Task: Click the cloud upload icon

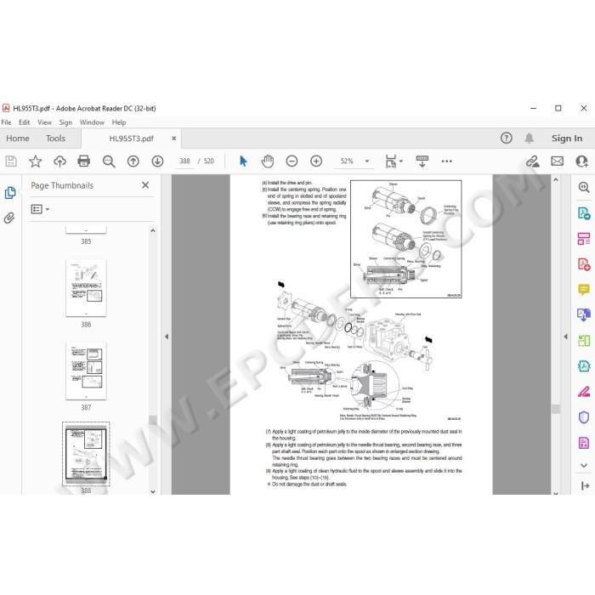Action: tap(59, 161)
